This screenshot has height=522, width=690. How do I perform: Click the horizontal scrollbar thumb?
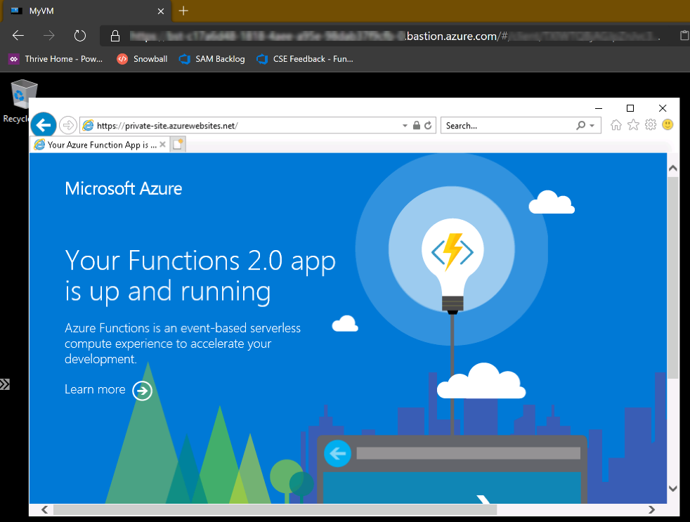275,509
